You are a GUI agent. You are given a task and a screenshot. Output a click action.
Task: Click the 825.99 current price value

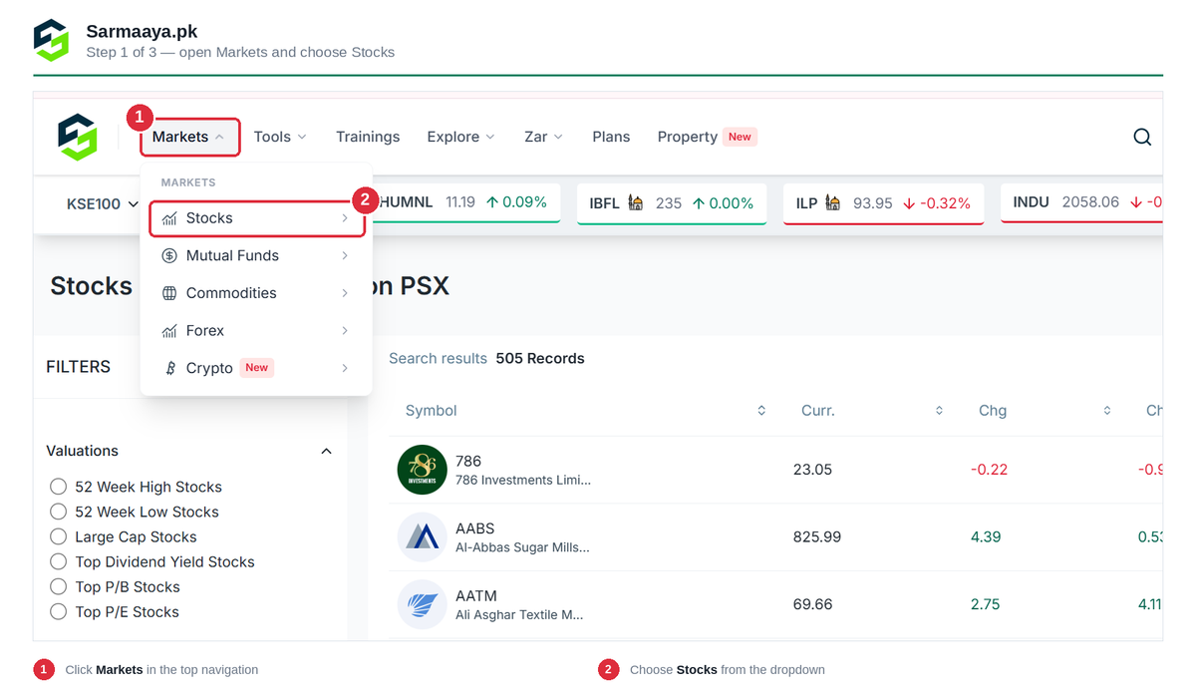coord(817,536)
